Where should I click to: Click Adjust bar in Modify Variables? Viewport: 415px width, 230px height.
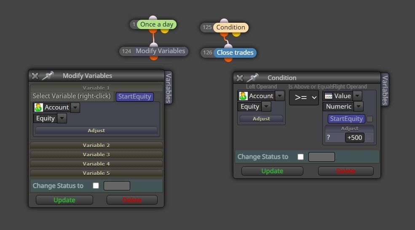click(x=96, y=131)
